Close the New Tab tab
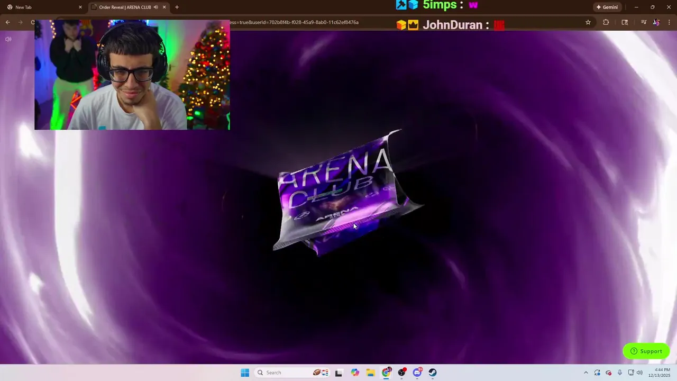This screenshot has height=381, width=677. [80, 7]
